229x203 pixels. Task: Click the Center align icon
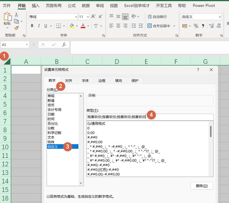118,26
